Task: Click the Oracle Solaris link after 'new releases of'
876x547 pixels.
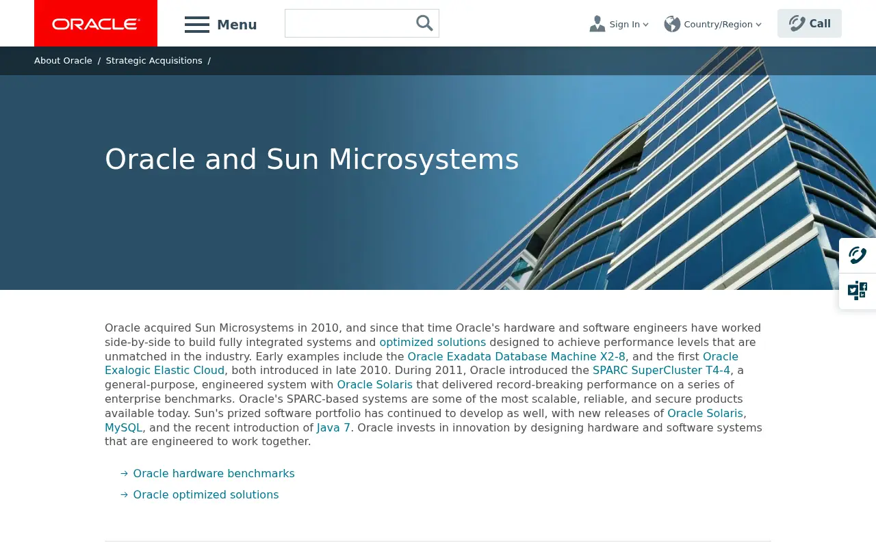Action: click(x=705, y=414)
